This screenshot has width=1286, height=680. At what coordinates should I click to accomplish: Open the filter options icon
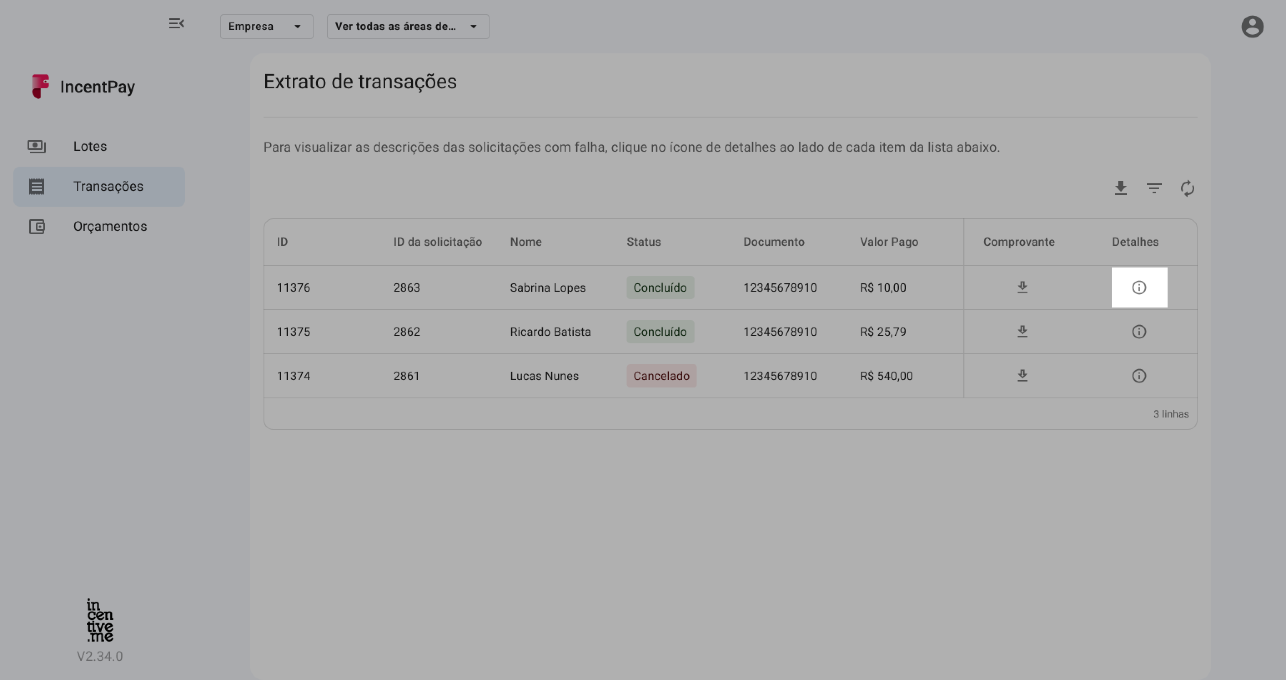tap(1154, 188)
